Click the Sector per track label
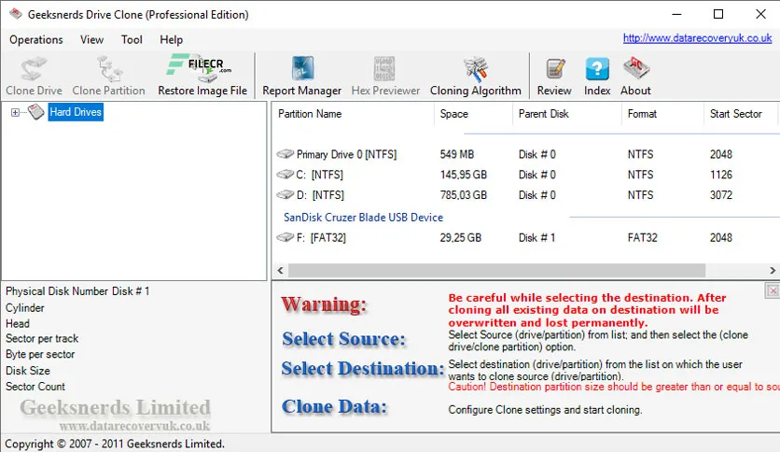 42,338
